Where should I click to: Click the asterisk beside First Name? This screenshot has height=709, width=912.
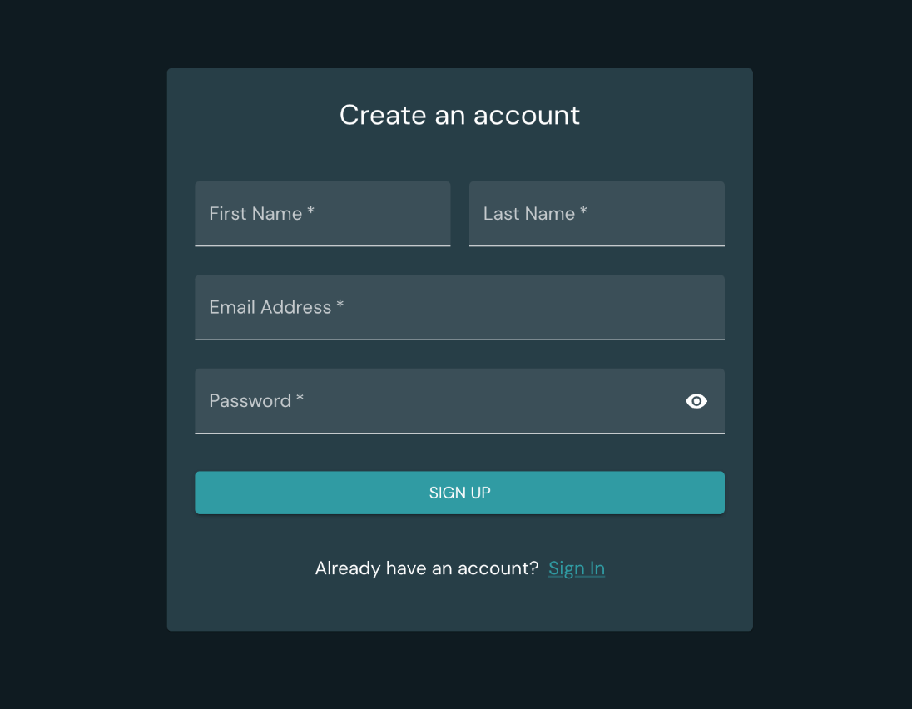310,212
